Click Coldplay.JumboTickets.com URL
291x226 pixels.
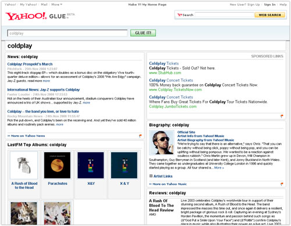point(173,106)
